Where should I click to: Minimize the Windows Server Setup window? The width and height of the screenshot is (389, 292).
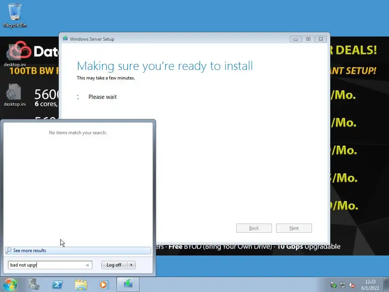tap(296, 39)
